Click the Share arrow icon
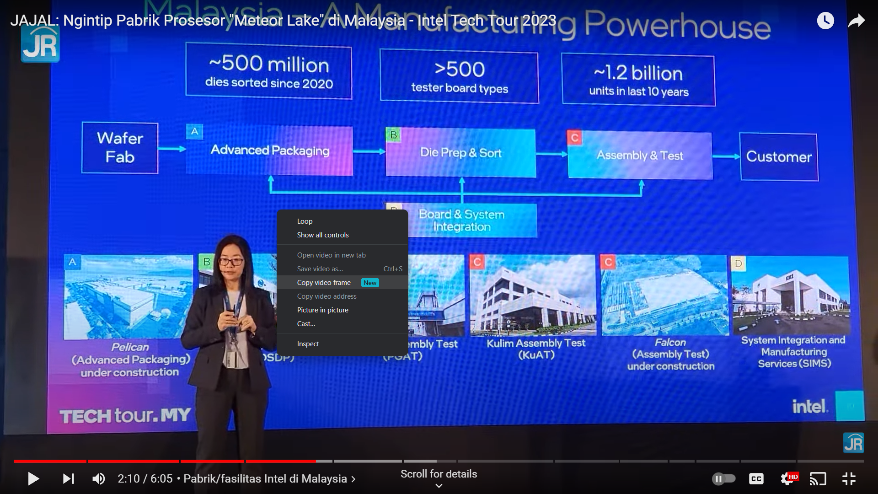Screen dimensions: 878x494 coord(856,21)
